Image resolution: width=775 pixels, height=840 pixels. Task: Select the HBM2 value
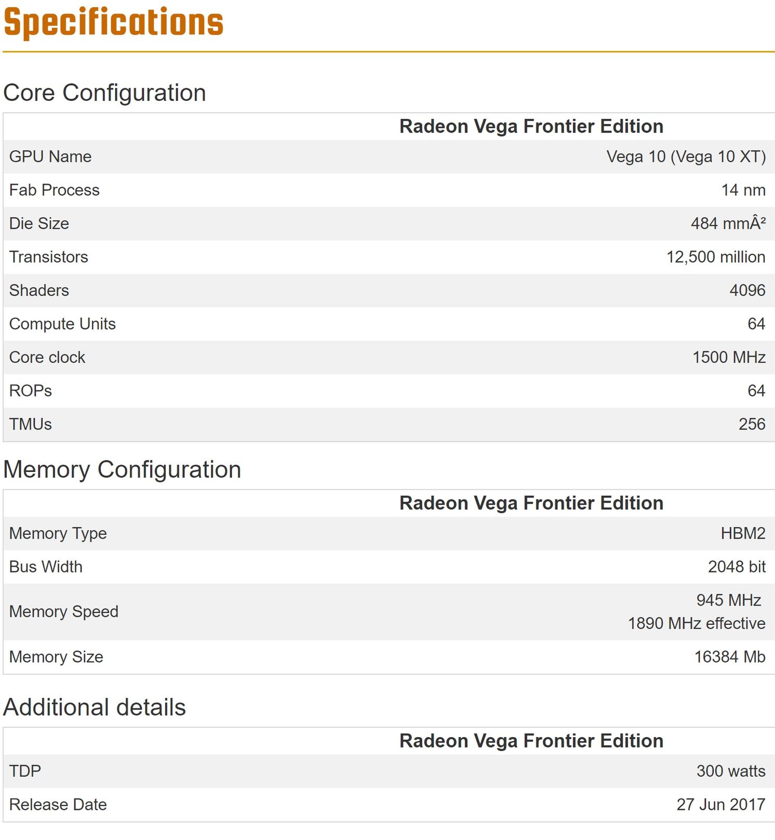coord(743,533)
